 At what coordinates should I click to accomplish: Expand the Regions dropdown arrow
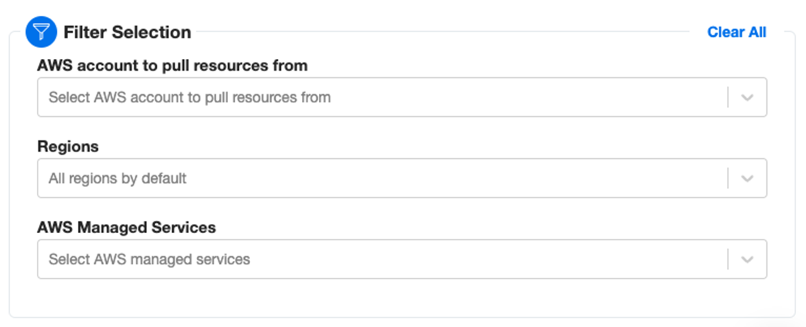(747, 179)
